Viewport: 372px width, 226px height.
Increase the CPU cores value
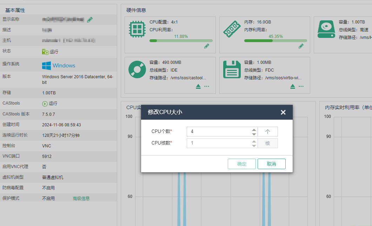[x=254, y=141]
